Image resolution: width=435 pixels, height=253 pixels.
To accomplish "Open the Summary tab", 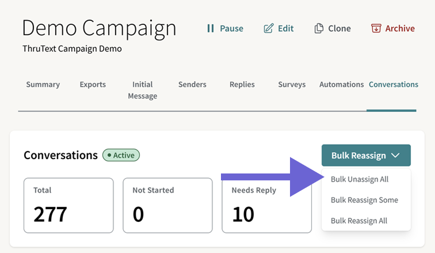I will tap(43, 84).
